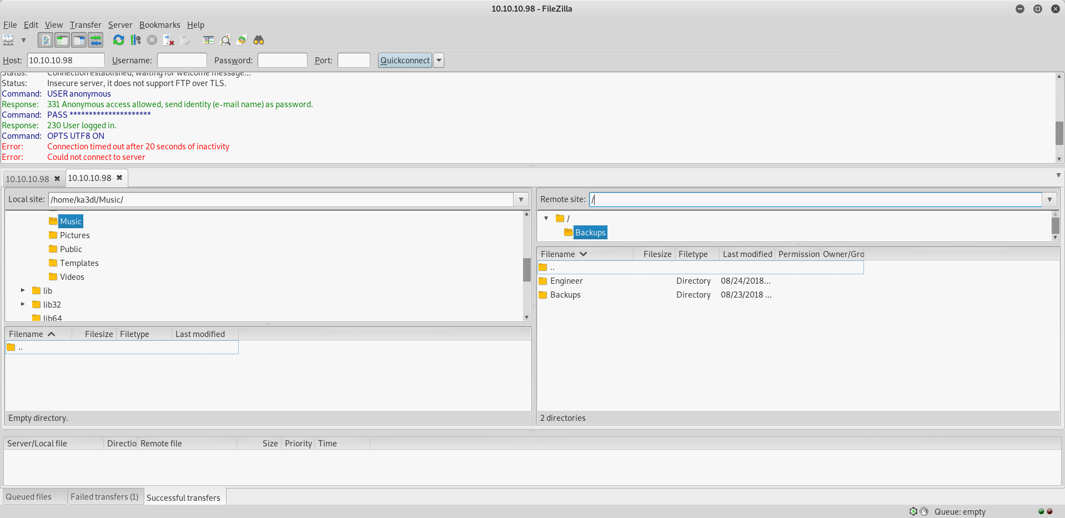Open the View menu
The image size is (1065, 518).
point(54,25)
